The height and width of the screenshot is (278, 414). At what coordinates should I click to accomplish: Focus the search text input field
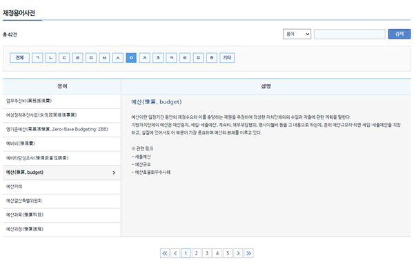point(350,34)
